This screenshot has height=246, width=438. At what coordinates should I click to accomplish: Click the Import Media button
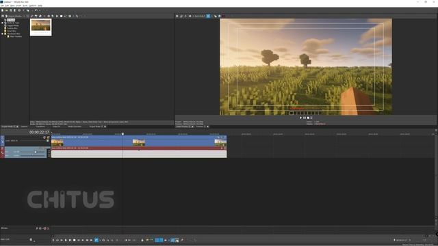coord(13,16)
